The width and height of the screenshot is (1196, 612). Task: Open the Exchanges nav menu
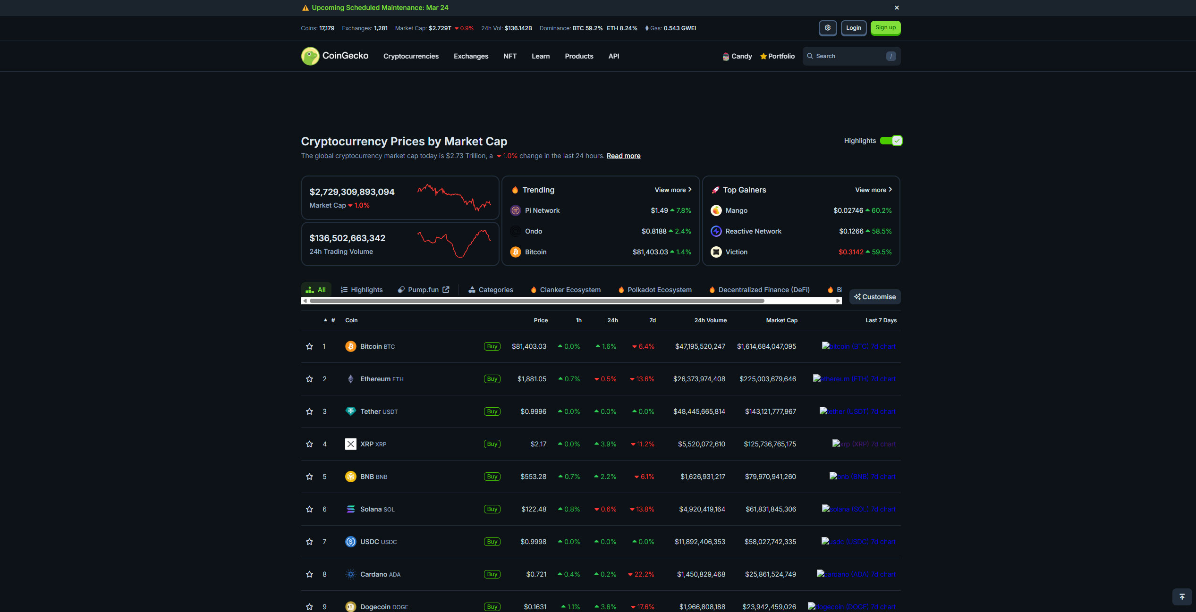471,56
